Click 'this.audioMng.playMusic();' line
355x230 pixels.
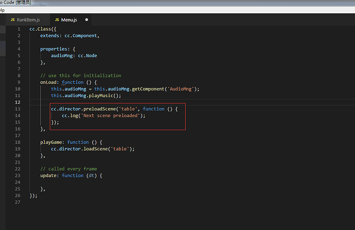86,96
